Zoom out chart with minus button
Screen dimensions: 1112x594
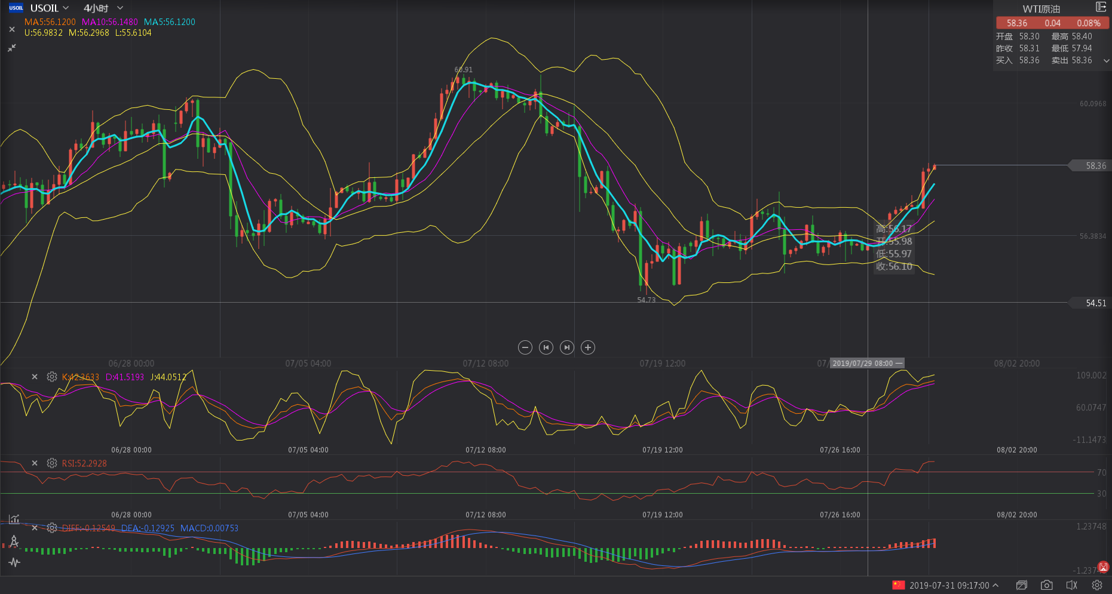click(x=525, y=347)
